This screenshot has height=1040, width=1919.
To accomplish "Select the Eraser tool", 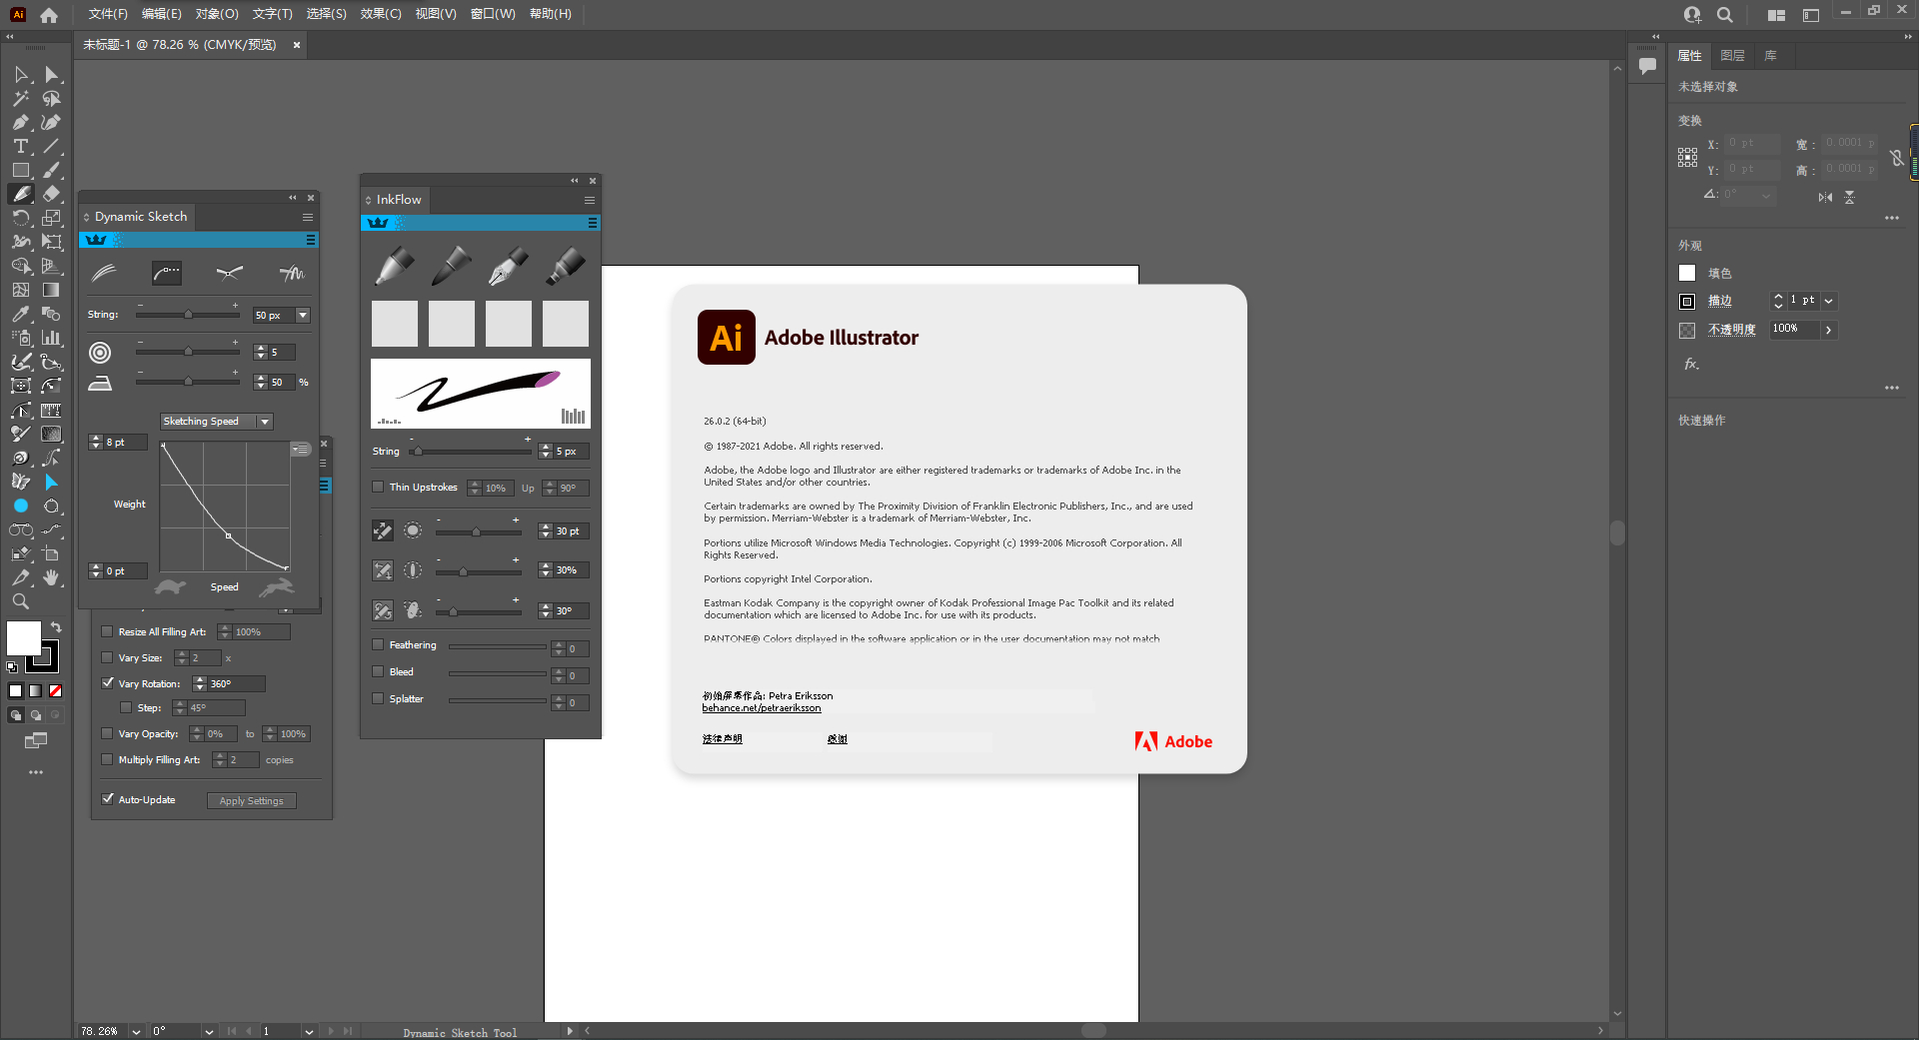I will (x=52, y=195).
